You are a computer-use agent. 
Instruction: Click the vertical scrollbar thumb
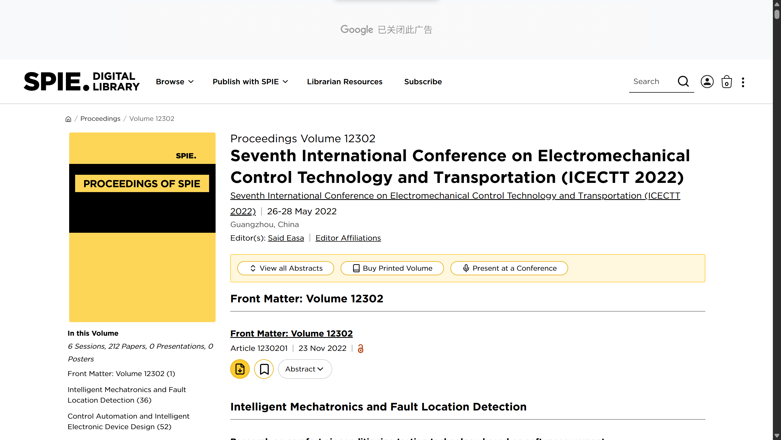click(777, 14)
